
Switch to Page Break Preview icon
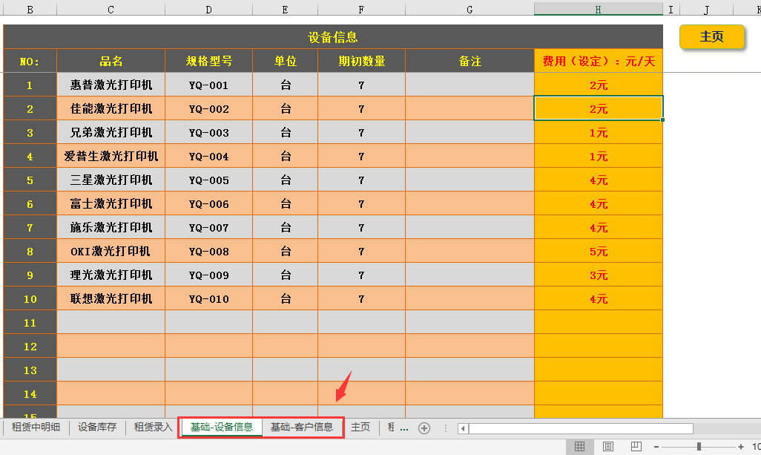(636, 446)
